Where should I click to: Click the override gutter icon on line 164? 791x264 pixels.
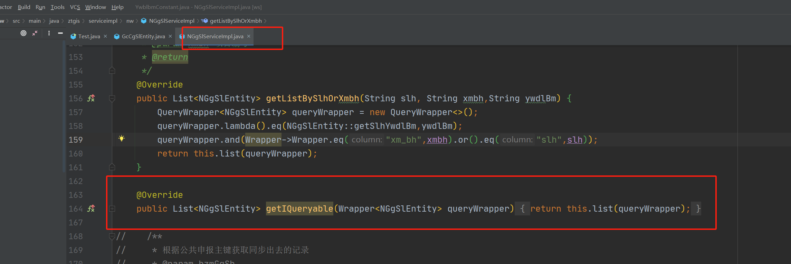(91, 209)
